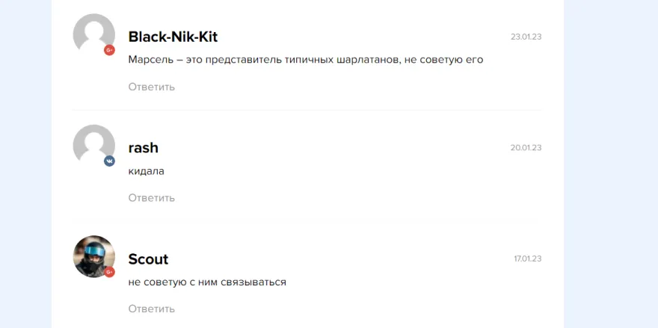658x328 pixels.
Task: Click Ответить under Scout's comment
Action: point(152,309)
